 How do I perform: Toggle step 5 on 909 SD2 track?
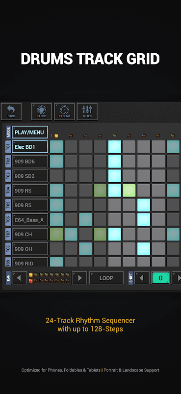(x=115, y=176)
